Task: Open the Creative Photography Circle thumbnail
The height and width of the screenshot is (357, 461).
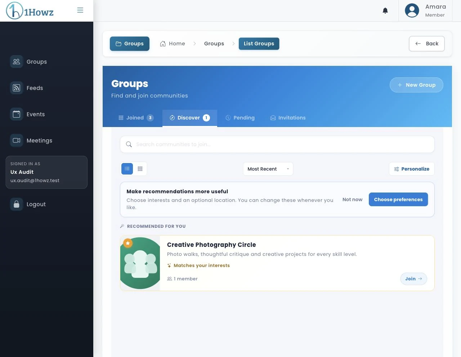Action: click(x=140, y=263)
